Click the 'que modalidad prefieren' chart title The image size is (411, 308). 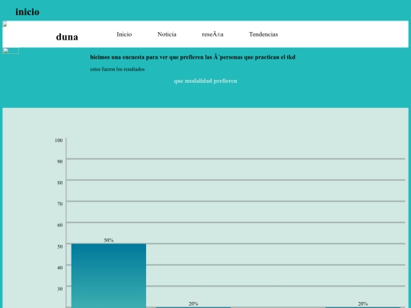tap(205, 81)
